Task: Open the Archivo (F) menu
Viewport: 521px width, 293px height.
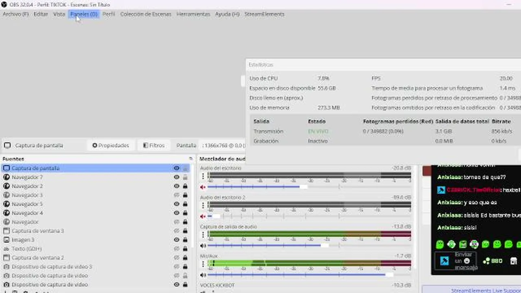Action: click(x=15, y=14)
